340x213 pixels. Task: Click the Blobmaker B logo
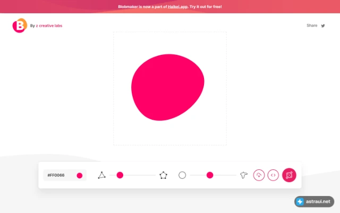pos(20,26)
